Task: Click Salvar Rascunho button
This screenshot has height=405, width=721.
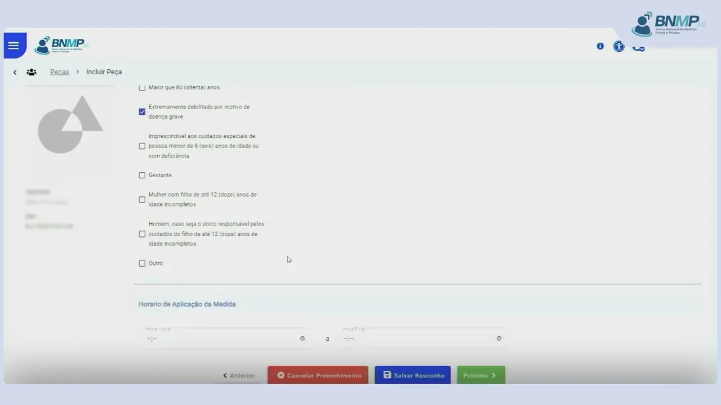Action: click(413, 375)
